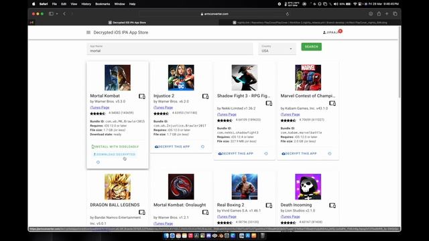Click the info icon on the Marvel Contest card

(x=330, y=153)
